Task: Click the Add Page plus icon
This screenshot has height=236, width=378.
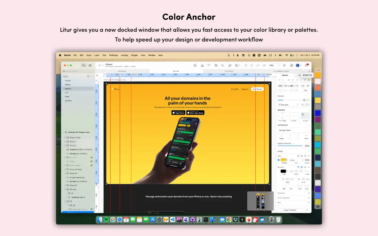Action: point(88,76)
